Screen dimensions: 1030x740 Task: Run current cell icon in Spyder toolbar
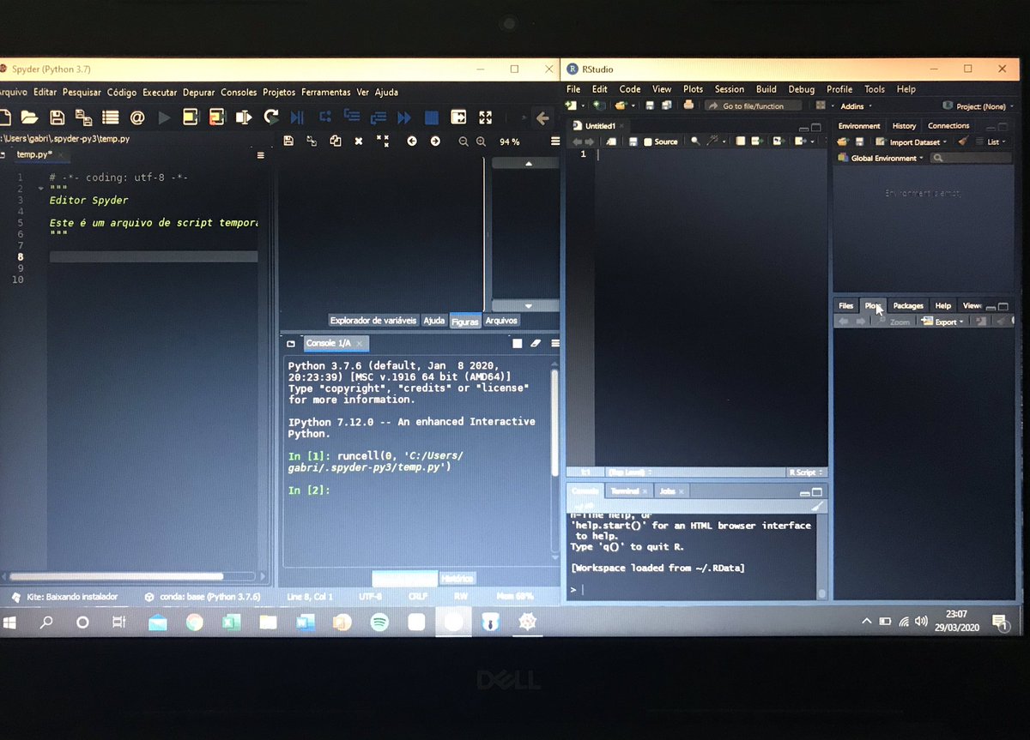(x=191, y=117)
